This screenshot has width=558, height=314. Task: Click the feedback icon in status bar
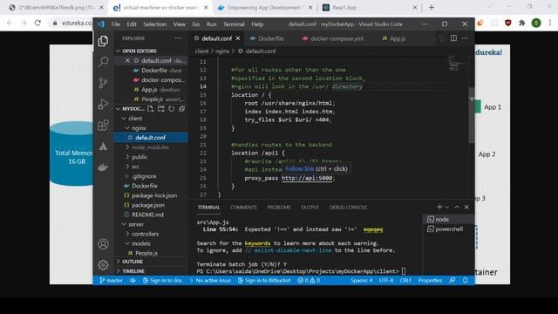coord(453,281)
